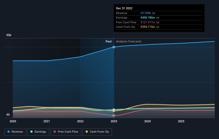Click the 2023 x-axis label
This screenshot has height=139, width=219.
pyautogui.click(x=114, y=121)
